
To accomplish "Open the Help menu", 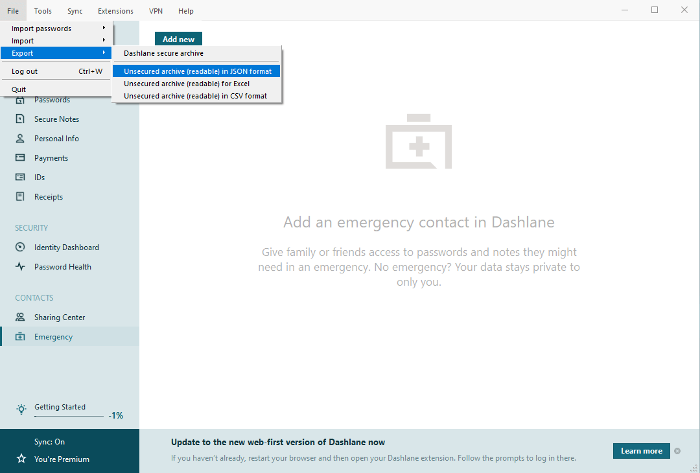I will click(x=186, y=11).
